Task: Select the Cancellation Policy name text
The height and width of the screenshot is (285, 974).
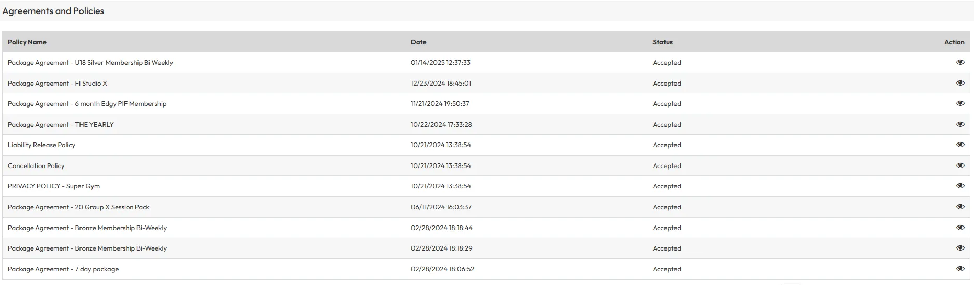Action: pyautogui.click(x=36, y=166)
